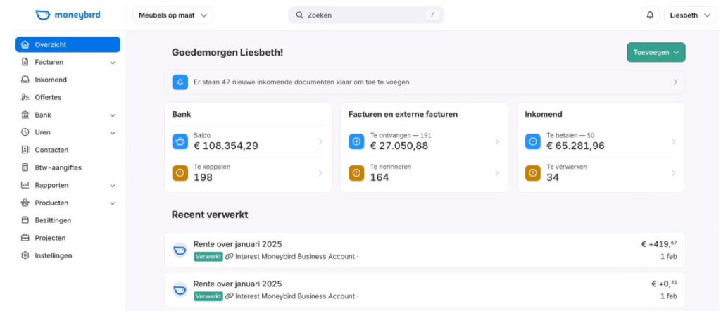Click the Moneybird logo

(68, 15)
